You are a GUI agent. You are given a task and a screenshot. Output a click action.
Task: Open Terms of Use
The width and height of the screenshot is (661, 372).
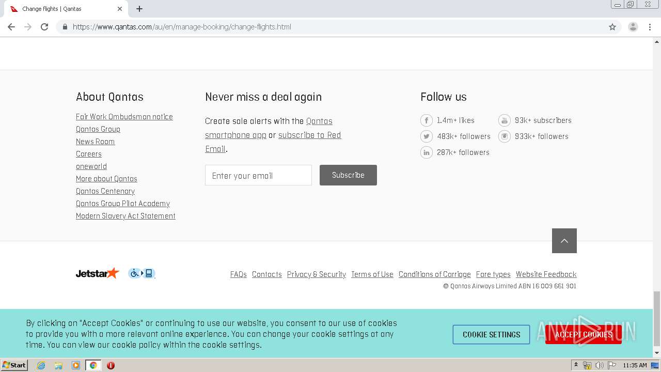(x=372, y=274)
